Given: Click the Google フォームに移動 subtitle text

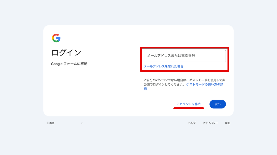Looking at the screenshot, I should coord(69,64).
